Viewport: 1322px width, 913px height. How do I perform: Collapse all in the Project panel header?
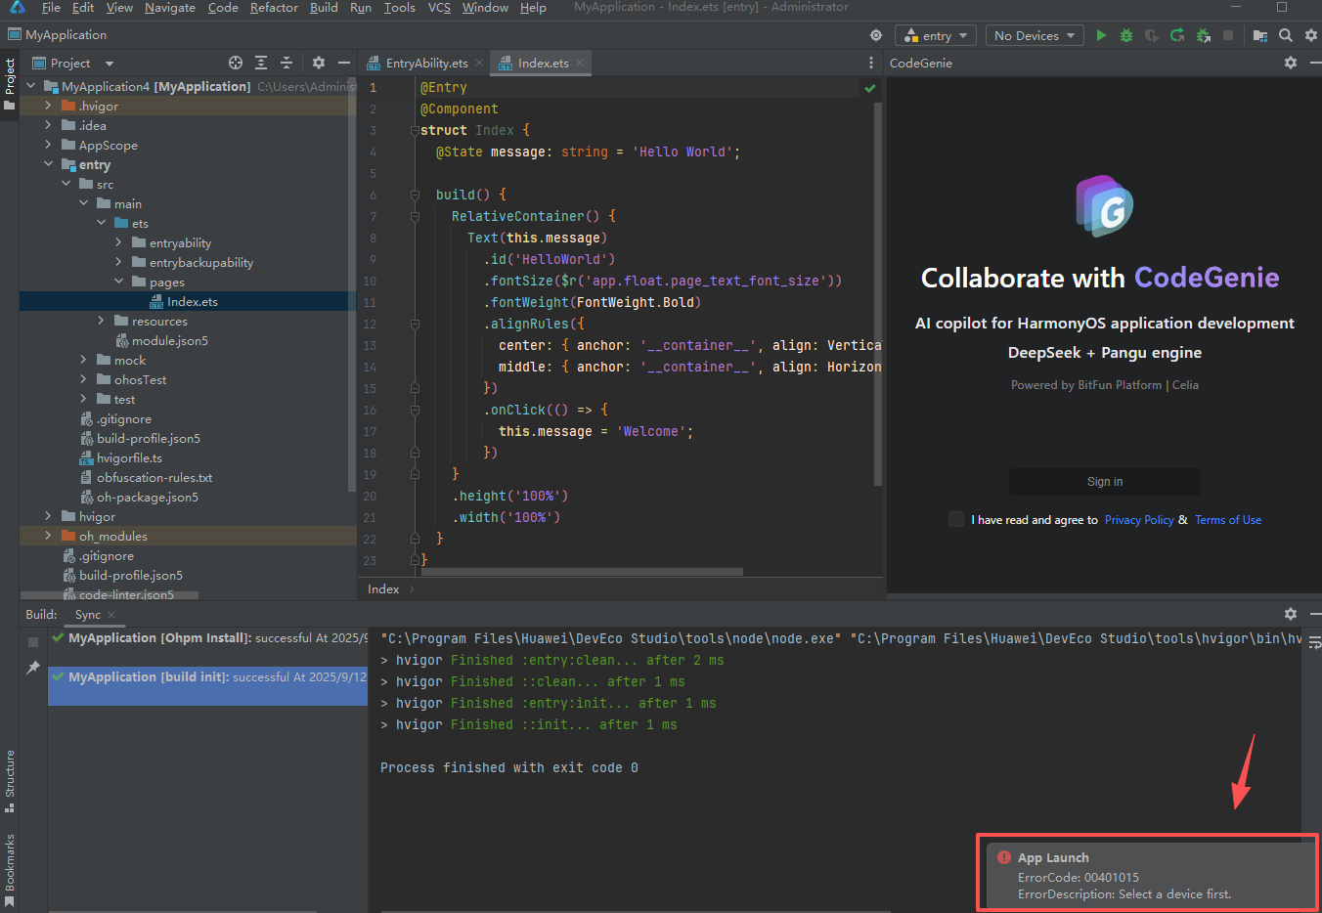pos(286,63)
